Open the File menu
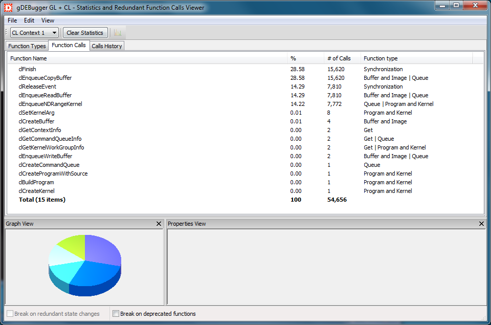This screenshot has height=325, width=491. [12, 20]
